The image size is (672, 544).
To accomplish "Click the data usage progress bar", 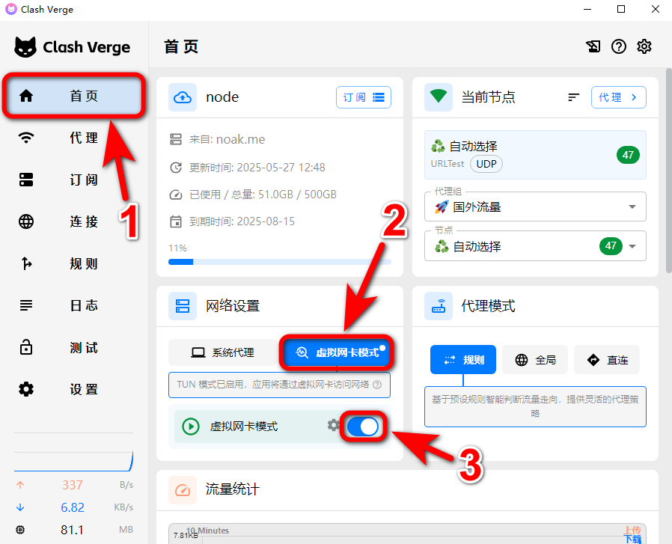I will [x=279, y=262].
